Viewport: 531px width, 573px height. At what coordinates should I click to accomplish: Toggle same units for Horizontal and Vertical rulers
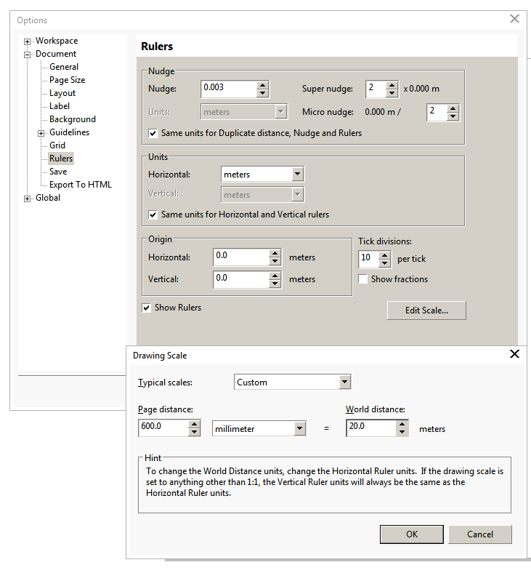153,215
